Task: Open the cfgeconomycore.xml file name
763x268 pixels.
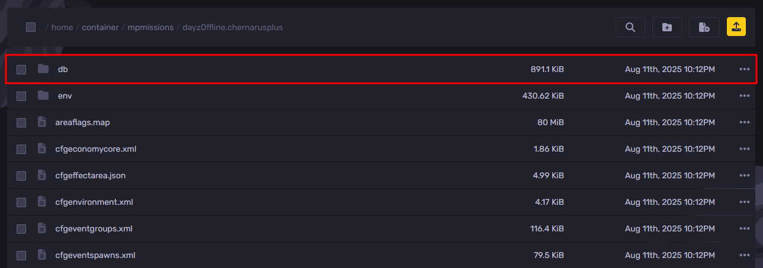Action: tap(96, 149)
